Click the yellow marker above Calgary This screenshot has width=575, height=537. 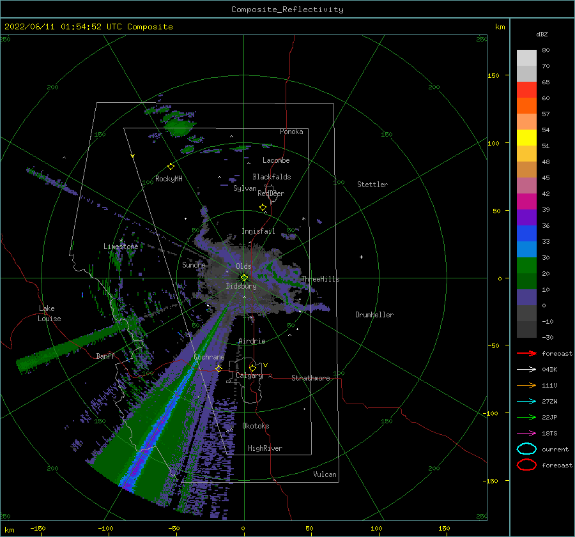pyautogui.click(x=252, y=368)
